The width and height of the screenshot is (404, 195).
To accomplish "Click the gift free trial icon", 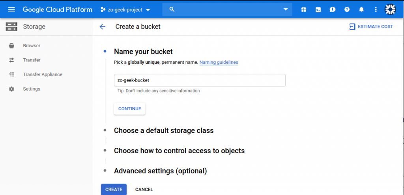I will click(304, 9).
